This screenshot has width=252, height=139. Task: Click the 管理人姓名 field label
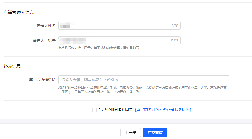coord(46,26)
